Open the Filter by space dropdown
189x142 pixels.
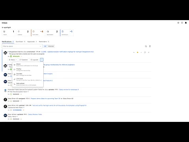[x=22, y=46]
